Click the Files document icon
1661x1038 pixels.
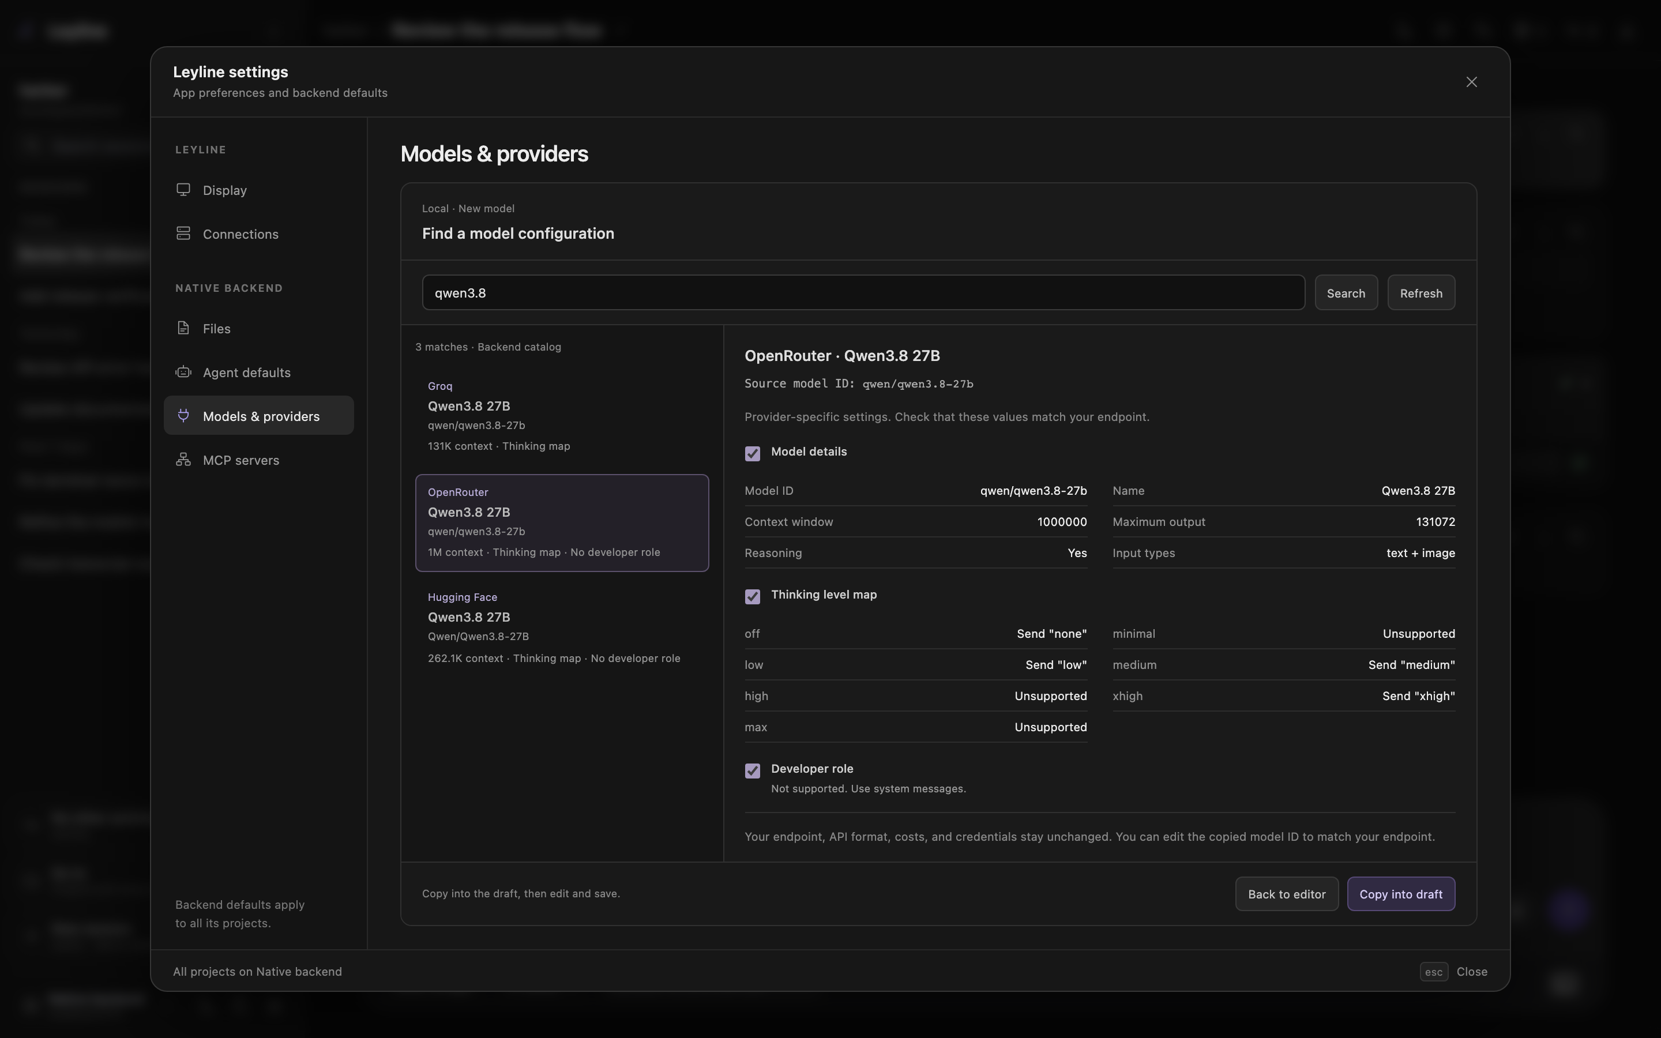[x=183, y=328]
